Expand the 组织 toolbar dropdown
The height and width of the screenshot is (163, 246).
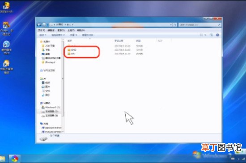(42, 35)
